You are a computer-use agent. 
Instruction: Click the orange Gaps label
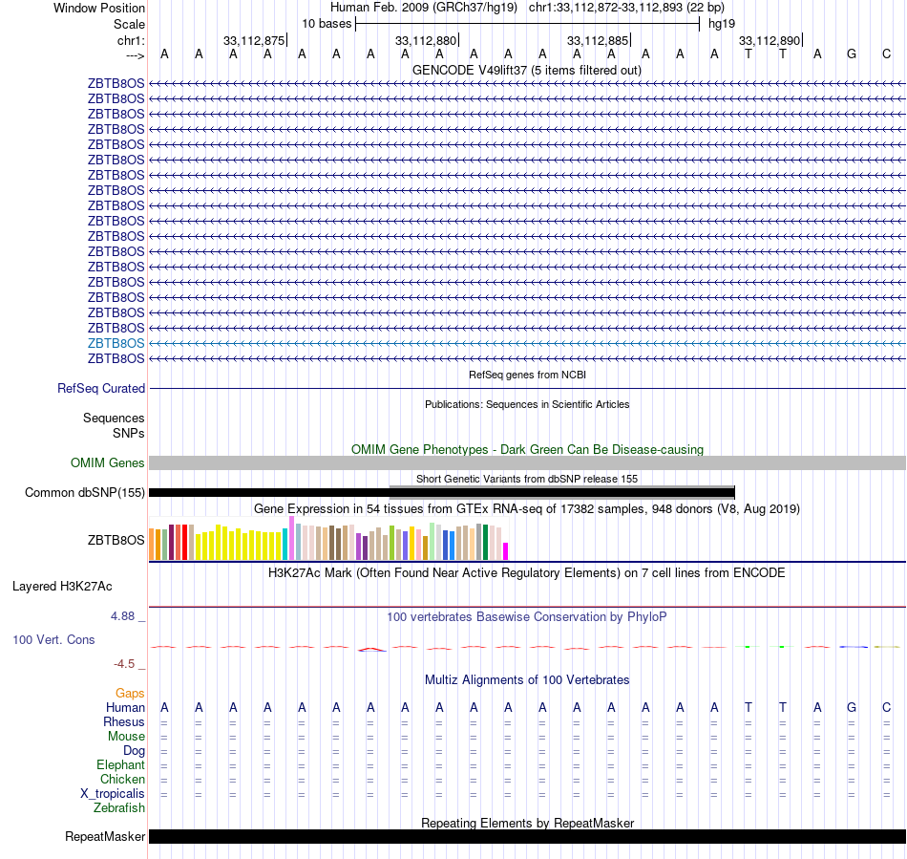tap(130, 693)
